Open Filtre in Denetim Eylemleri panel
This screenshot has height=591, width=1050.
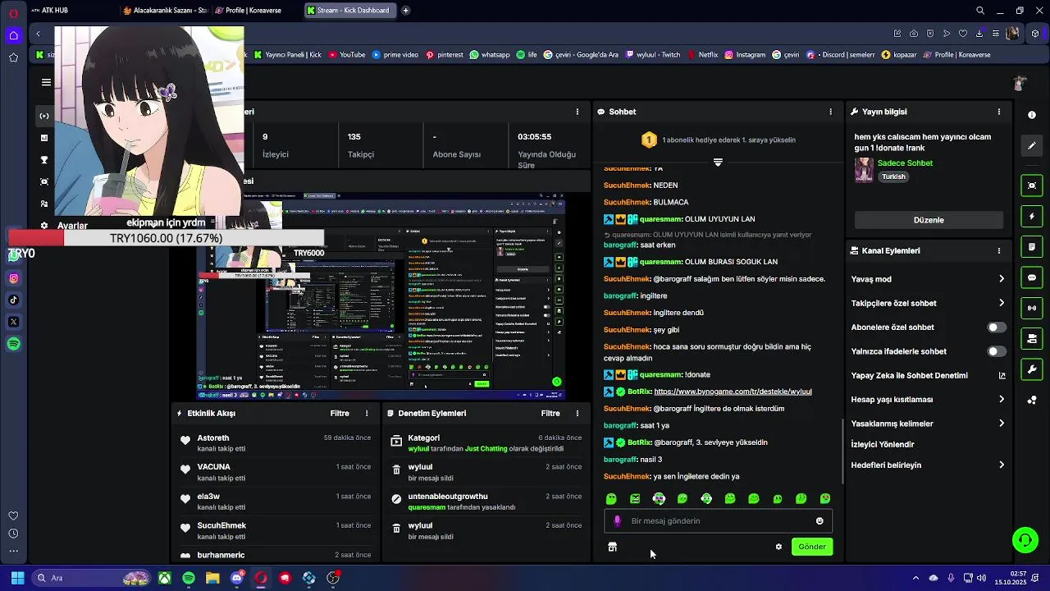pos(550,414)
